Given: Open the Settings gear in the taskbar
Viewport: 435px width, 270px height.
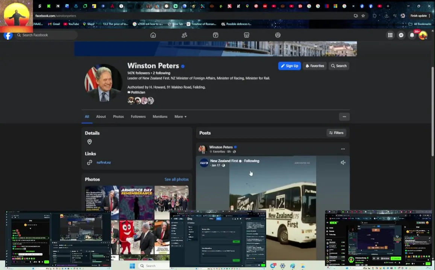Looking at the screenshot, I should pyautogui.click(x=282, y=266).
